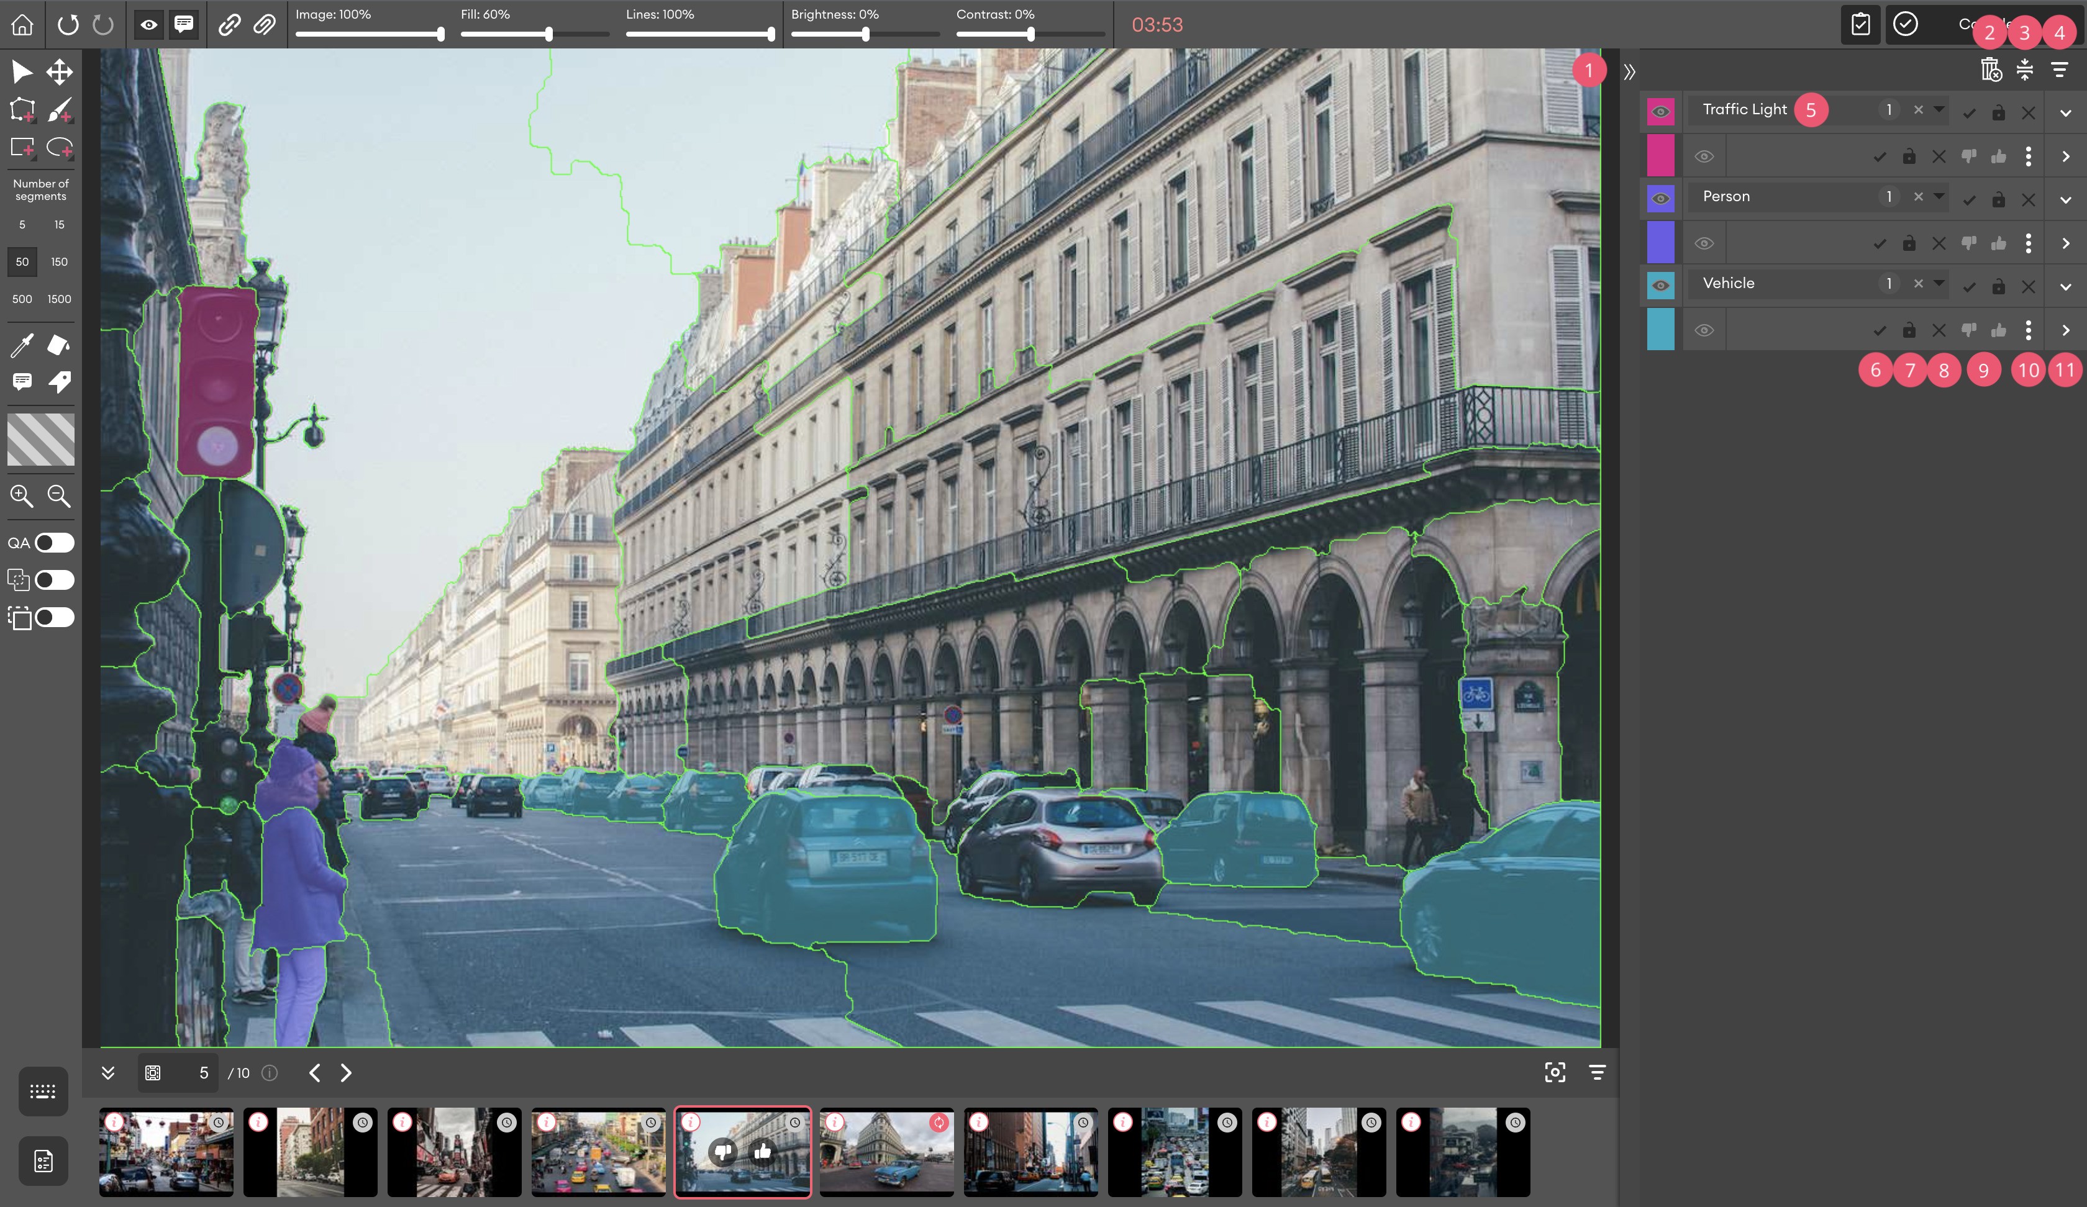Toggle visibility of the Traffic Light instance
2087x1207 pixels.
(1704, 156)
